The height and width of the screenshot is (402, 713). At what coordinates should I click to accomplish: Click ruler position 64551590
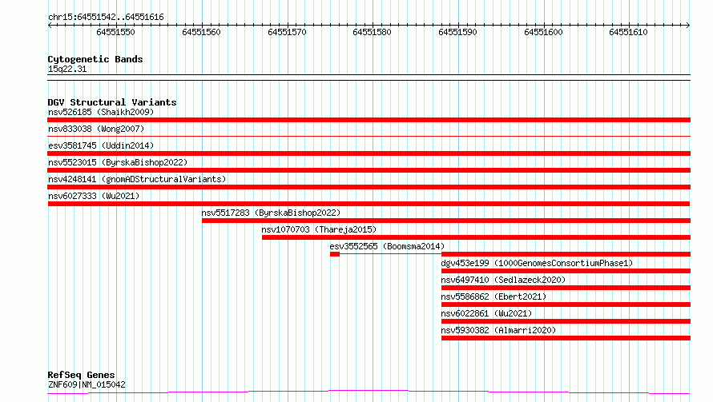tap(457, 32)
